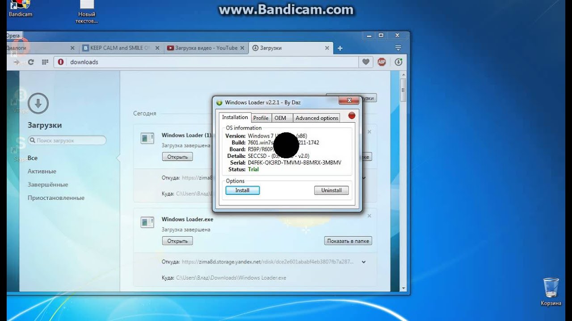Click the Windows Loader title bar icon
Screen dimensions: 572x321
[219, 103]
